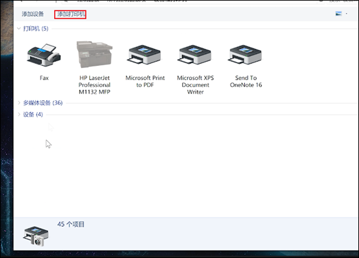Image resolution: width=359 pixels, height=258 pixels.
Task: Select the Microsoft XPS Document Writer icon
Action: coord(194,55)
